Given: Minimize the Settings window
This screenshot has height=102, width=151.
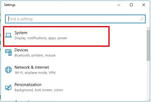Looking at the screenshot, I should coord(119,5).
